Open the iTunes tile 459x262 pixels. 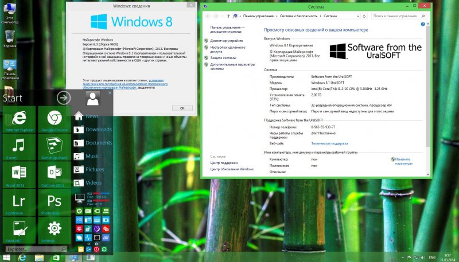point(20,147)
